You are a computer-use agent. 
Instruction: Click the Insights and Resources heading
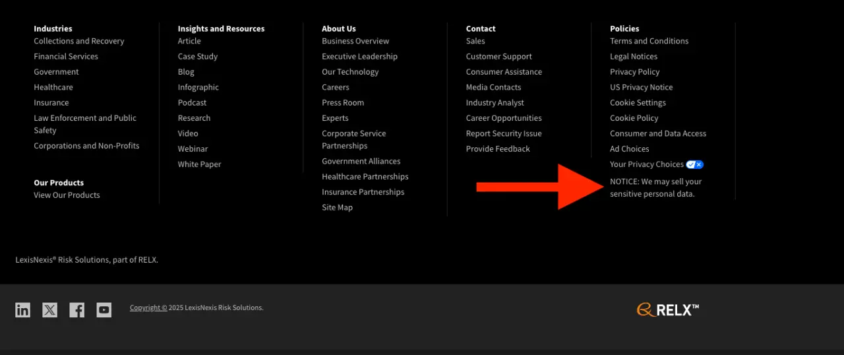[x=221, y=28]
